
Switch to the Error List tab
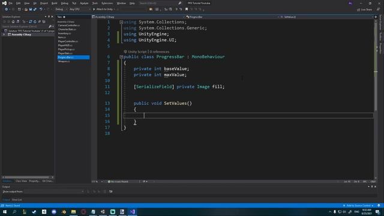coord(17,200)
